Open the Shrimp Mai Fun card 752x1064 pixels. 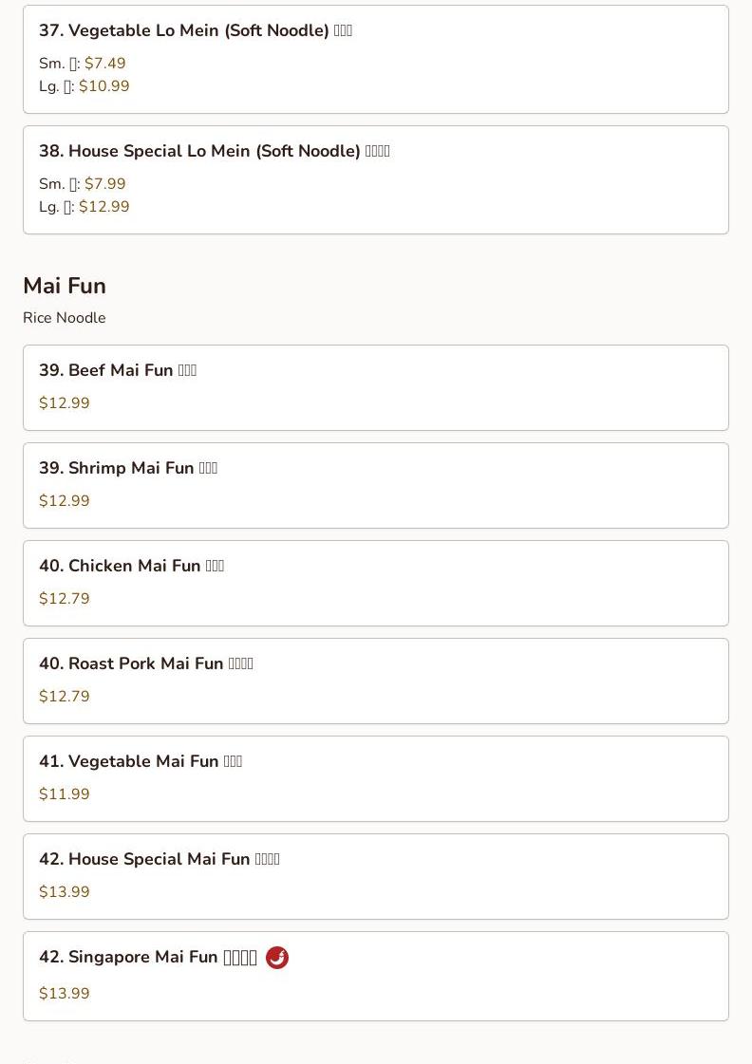pyautogui.click(x=376, y=485)
